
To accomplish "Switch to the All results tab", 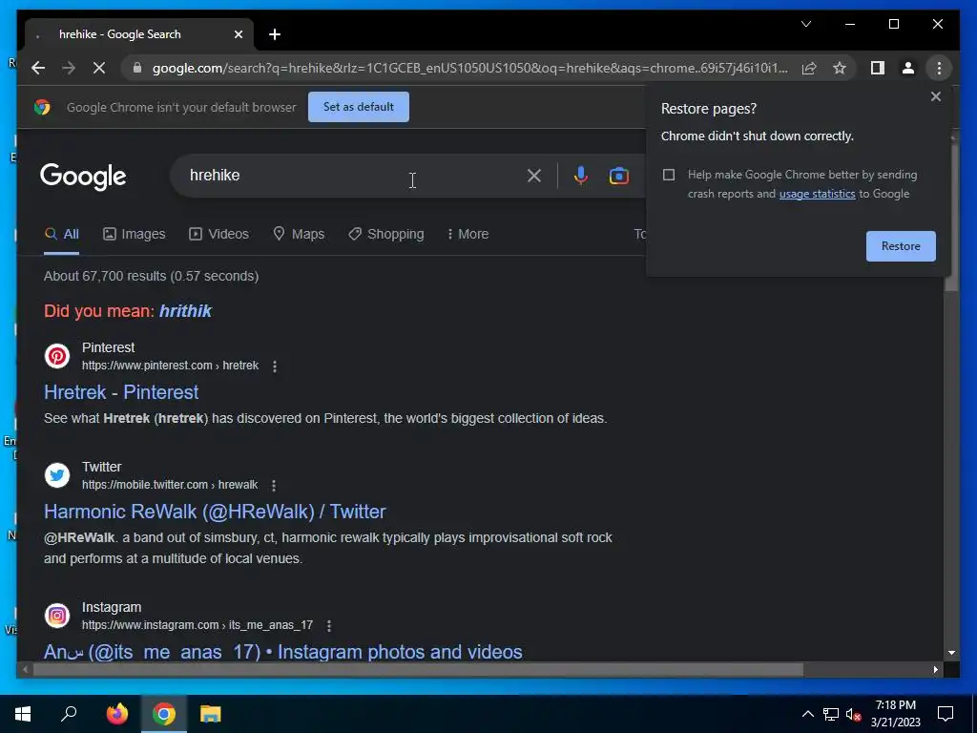I will 62,235.
